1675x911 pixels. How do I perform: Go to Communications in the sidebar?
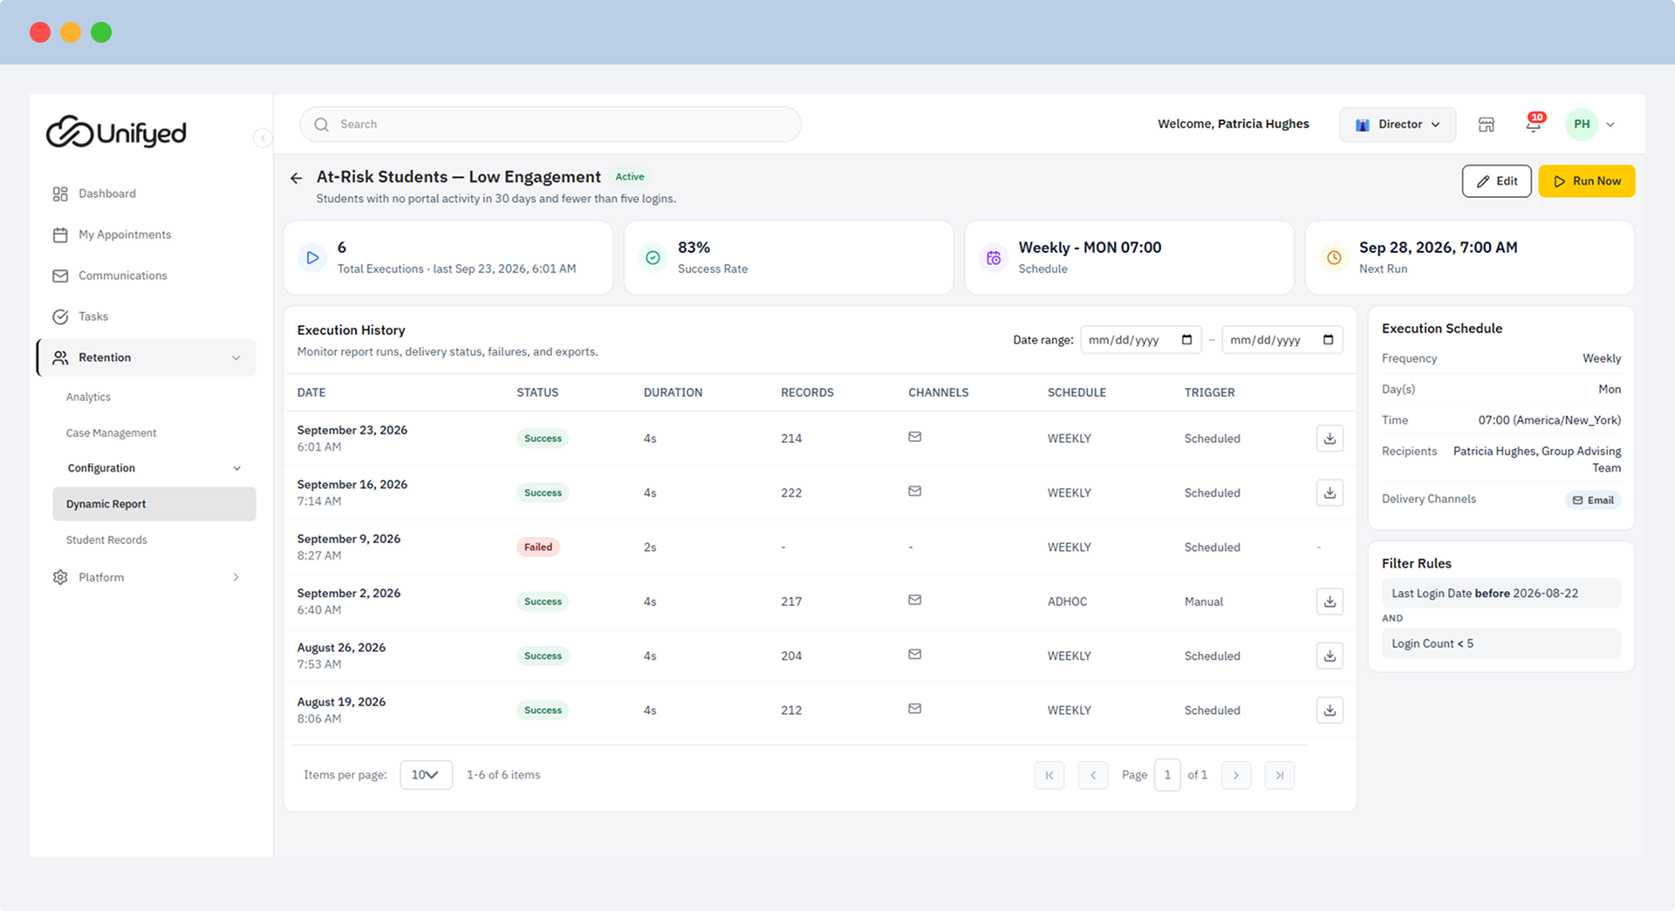click(x=122, y=275)
